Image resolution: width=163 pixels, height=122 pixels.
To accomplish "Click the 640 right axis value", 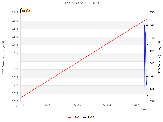I will pos(152,76).
